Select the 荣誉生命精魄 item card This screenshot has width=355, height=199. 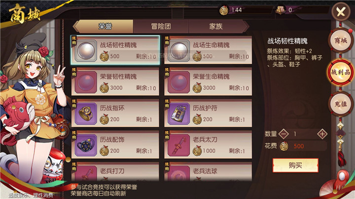(208, 82)
